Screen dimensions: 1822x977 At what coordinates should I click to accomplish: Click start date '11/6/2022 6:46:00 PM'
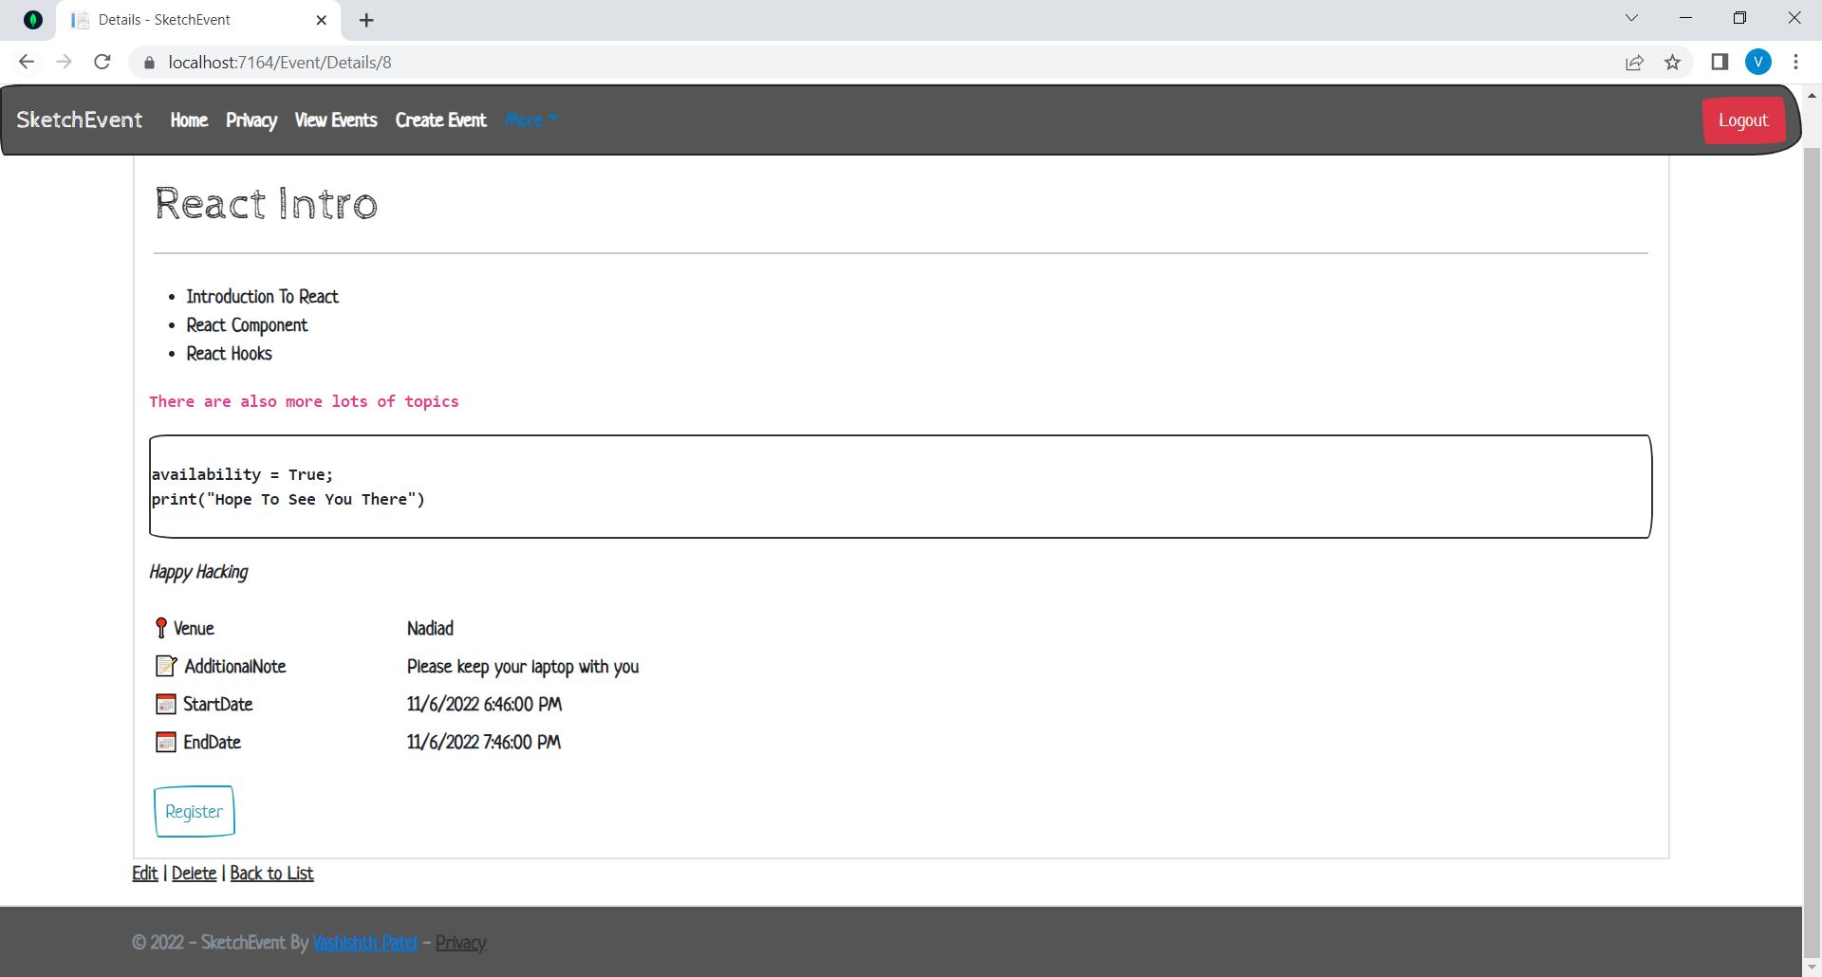[x=484, y=704]
